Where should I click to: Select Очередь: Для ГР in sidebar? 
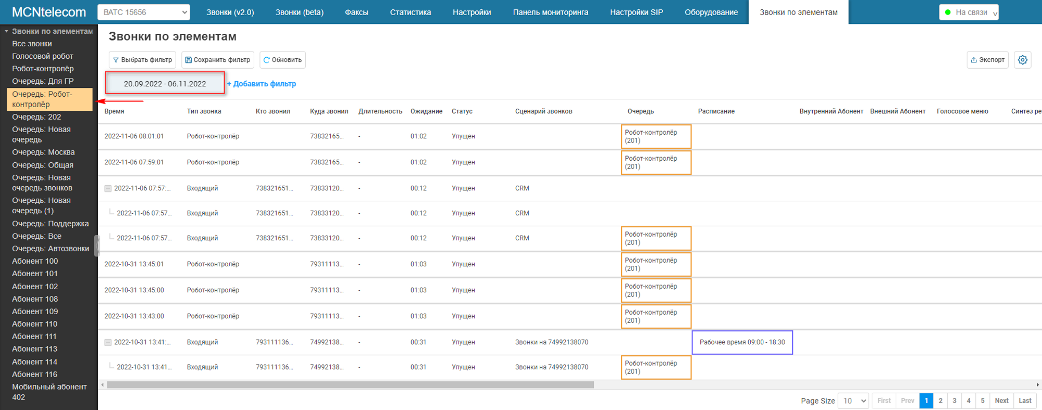click(43, 81)
